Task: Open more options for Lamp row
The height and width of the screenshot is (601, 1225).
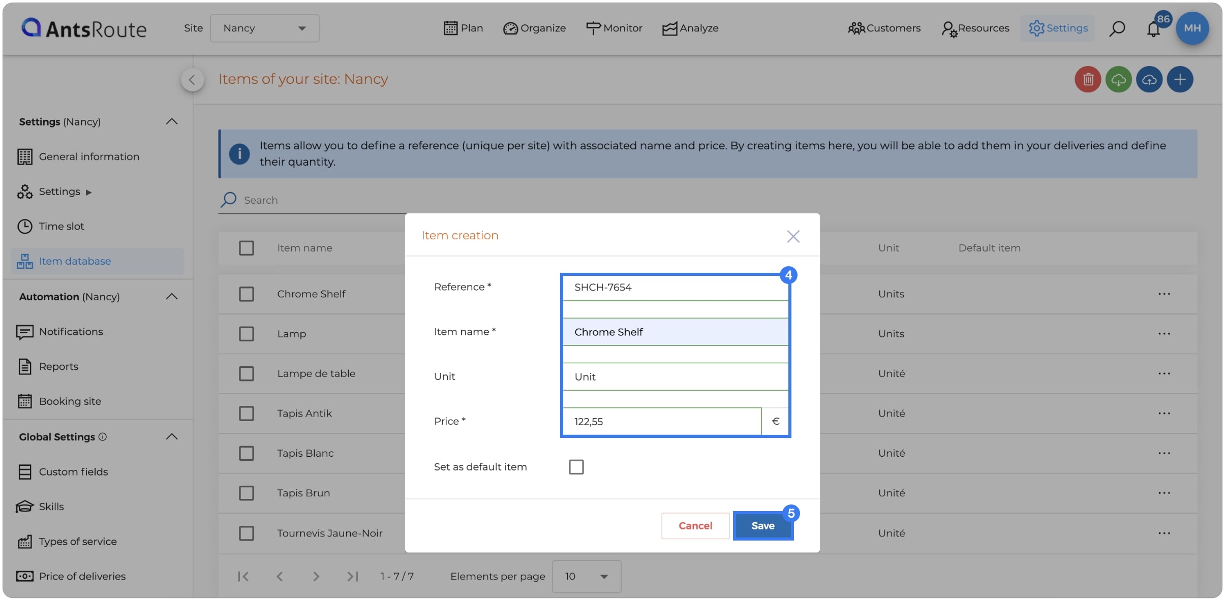Action: 1164,334
